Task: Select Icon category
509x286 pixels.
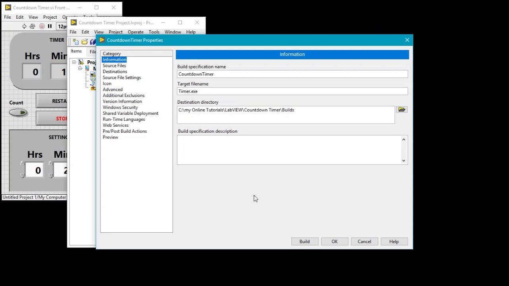Action: (x=107, y=83)
